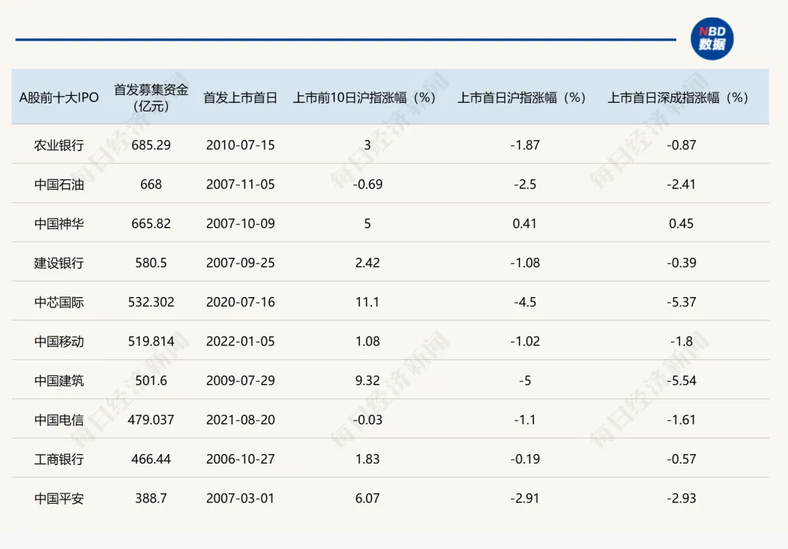Click the -0.57 Shenzhen index value
The image size is (788, 549).
click(681, 459)
